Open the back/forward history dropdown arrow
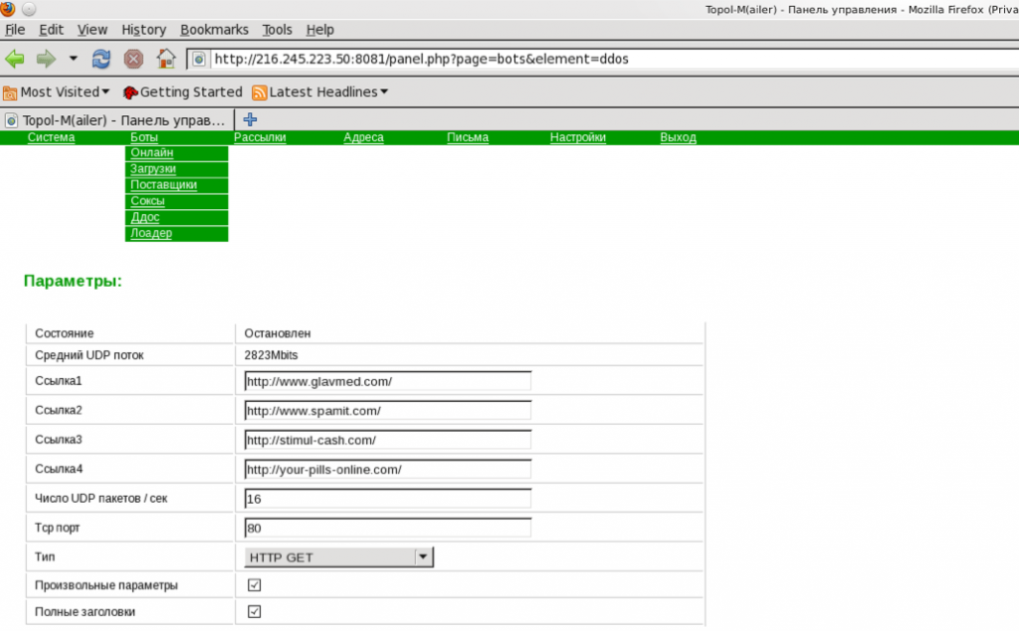 (73, 59)
